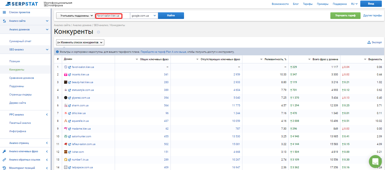
Task: Click Список проектов in sidebar
Action: [20, 12]
